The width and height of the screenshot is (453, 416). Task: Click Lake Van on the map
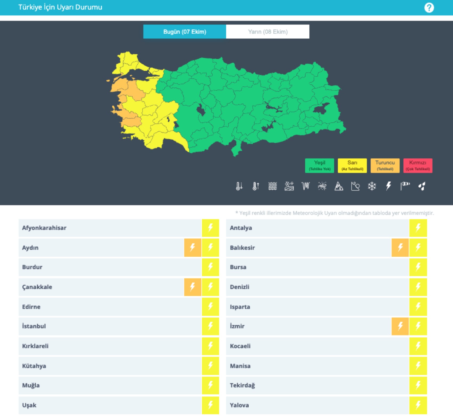tap(321, 108)
